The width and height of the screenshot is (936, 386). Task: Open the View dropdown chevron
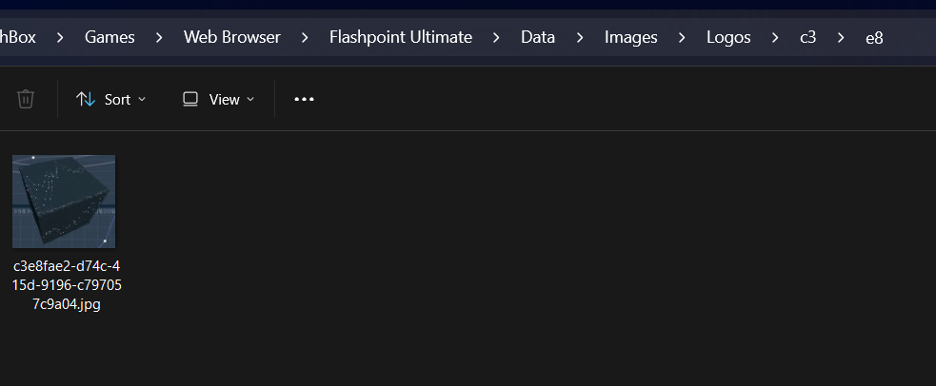tap(250, 100)
